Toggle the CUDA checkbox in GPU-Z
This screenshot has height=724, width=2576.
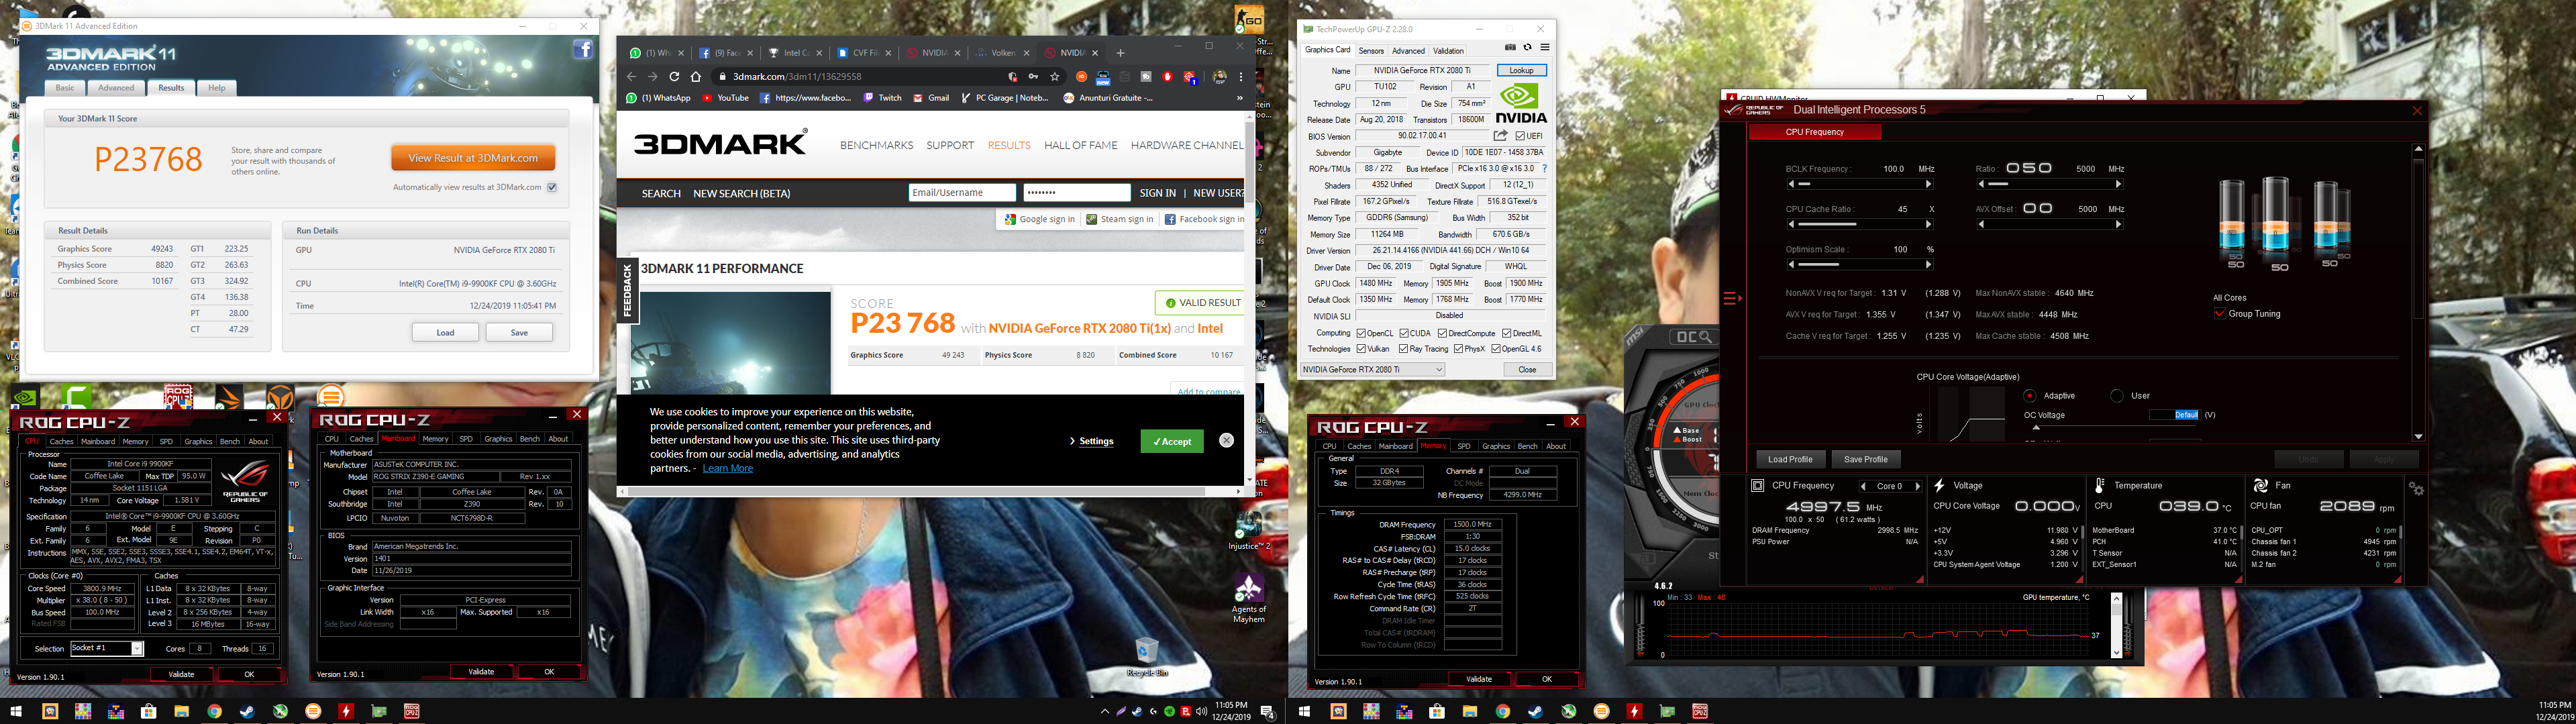pos(1404,333)
